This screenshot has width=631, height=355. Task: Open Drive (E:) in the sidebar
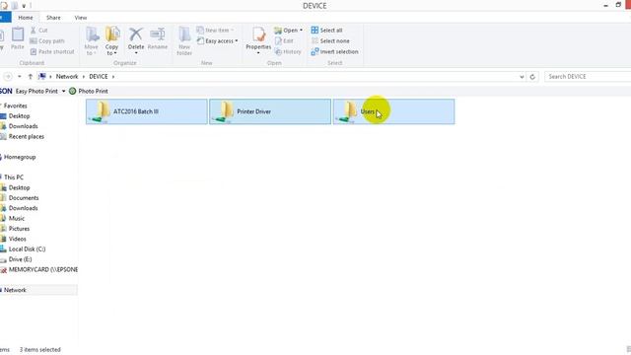[x=20, y=259]
